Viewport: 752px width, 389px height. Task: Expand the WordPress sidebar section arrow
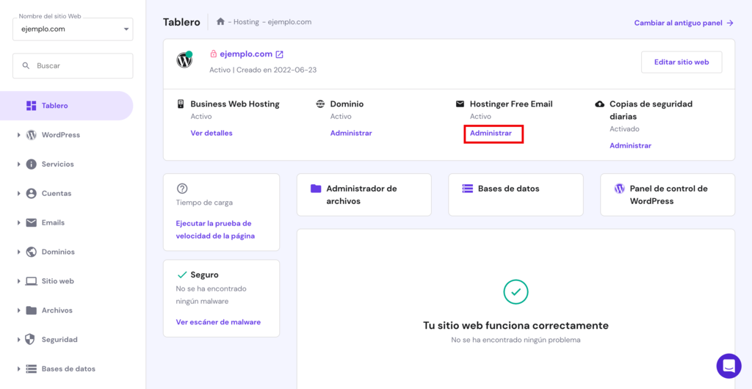pos(18,135)
